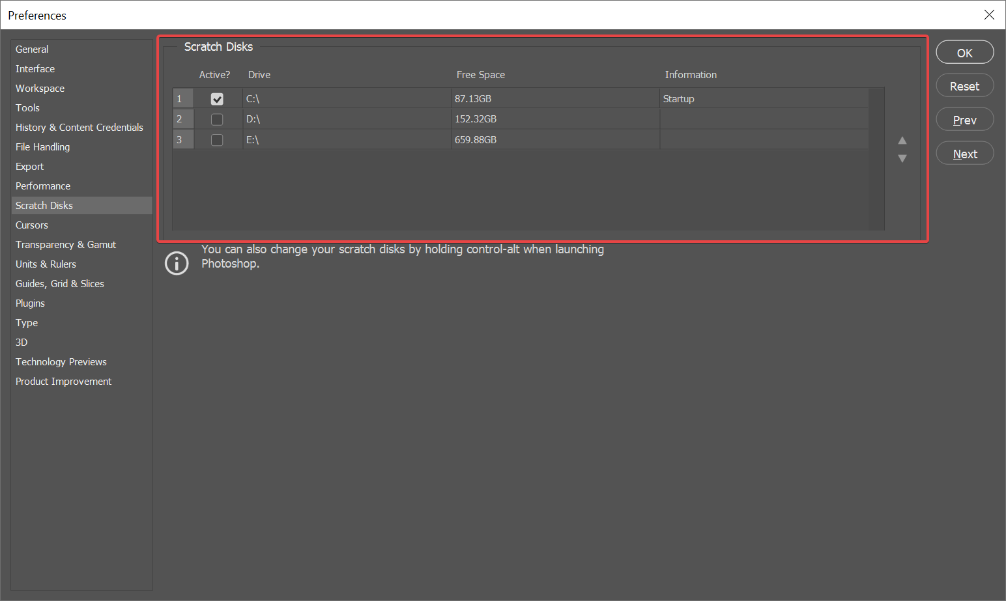Open the Interface preferences section
The width and height of the screenshot is (1006, 601).
[35, 69]
